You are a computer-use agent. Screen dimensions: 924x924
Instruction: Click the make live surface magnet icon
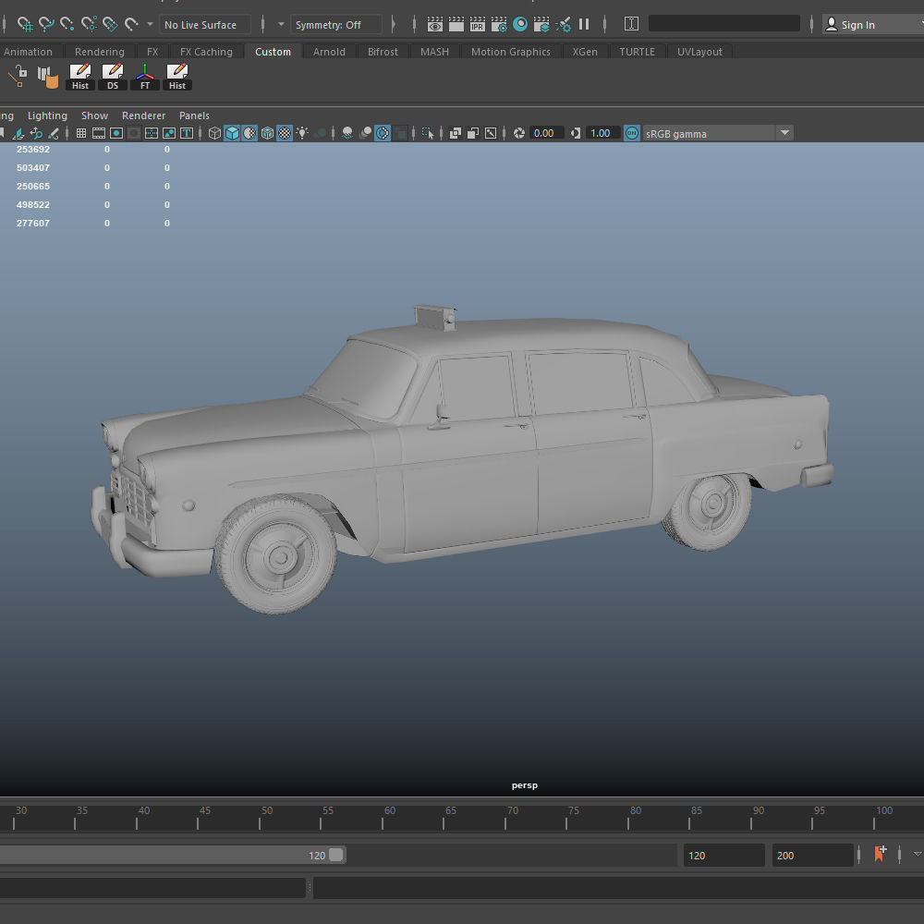pos(131,24)
